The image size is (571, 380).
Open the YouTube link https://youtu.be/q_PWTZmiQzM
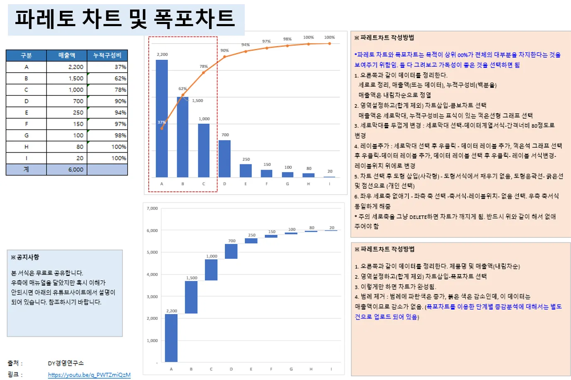click(89, 374)
